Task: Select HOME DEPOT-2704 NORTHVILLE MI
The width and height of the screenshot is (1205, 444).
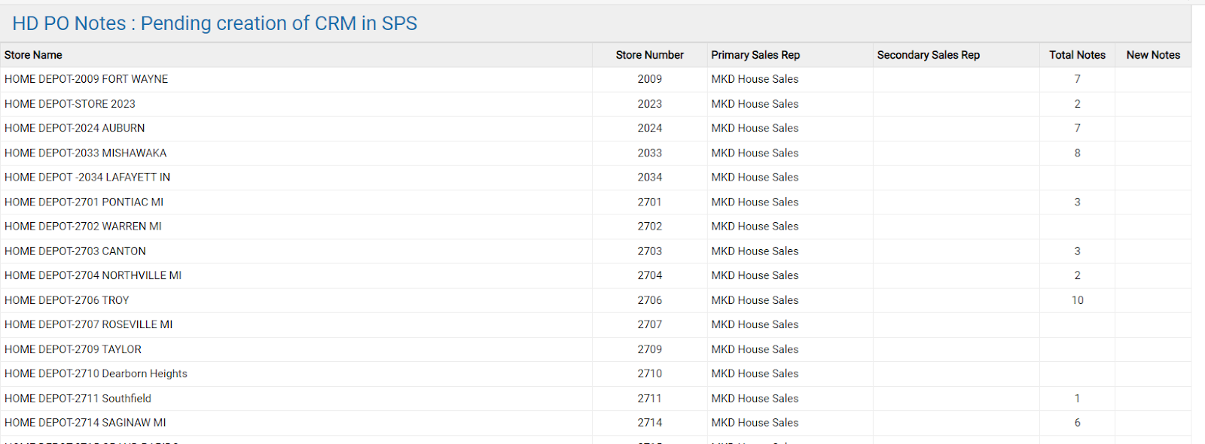Action: coord(93,275)
